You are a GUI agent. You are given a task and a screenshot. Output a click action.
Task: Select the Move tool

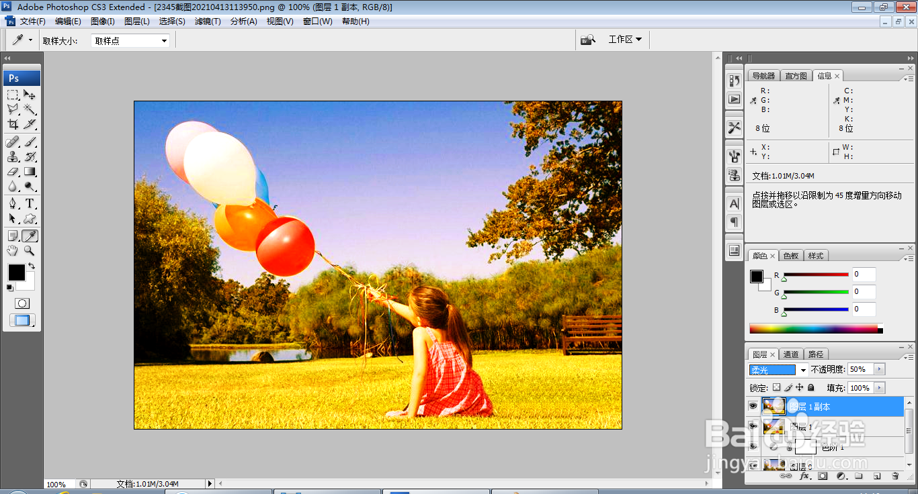(x=30, y=95)
